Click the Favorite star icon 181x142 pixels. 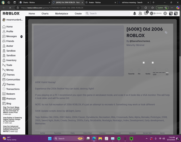click(131, 70)
